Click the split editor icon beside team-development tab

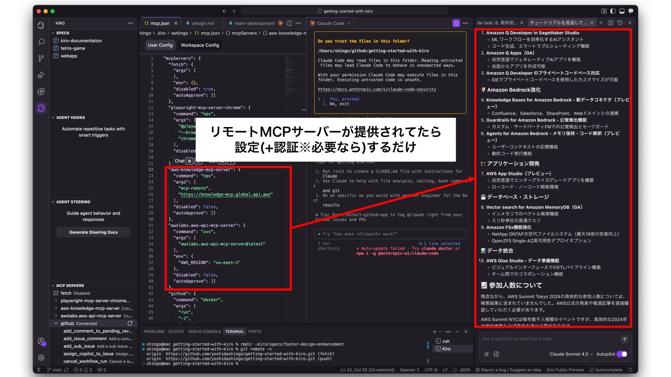pos(289,23)
